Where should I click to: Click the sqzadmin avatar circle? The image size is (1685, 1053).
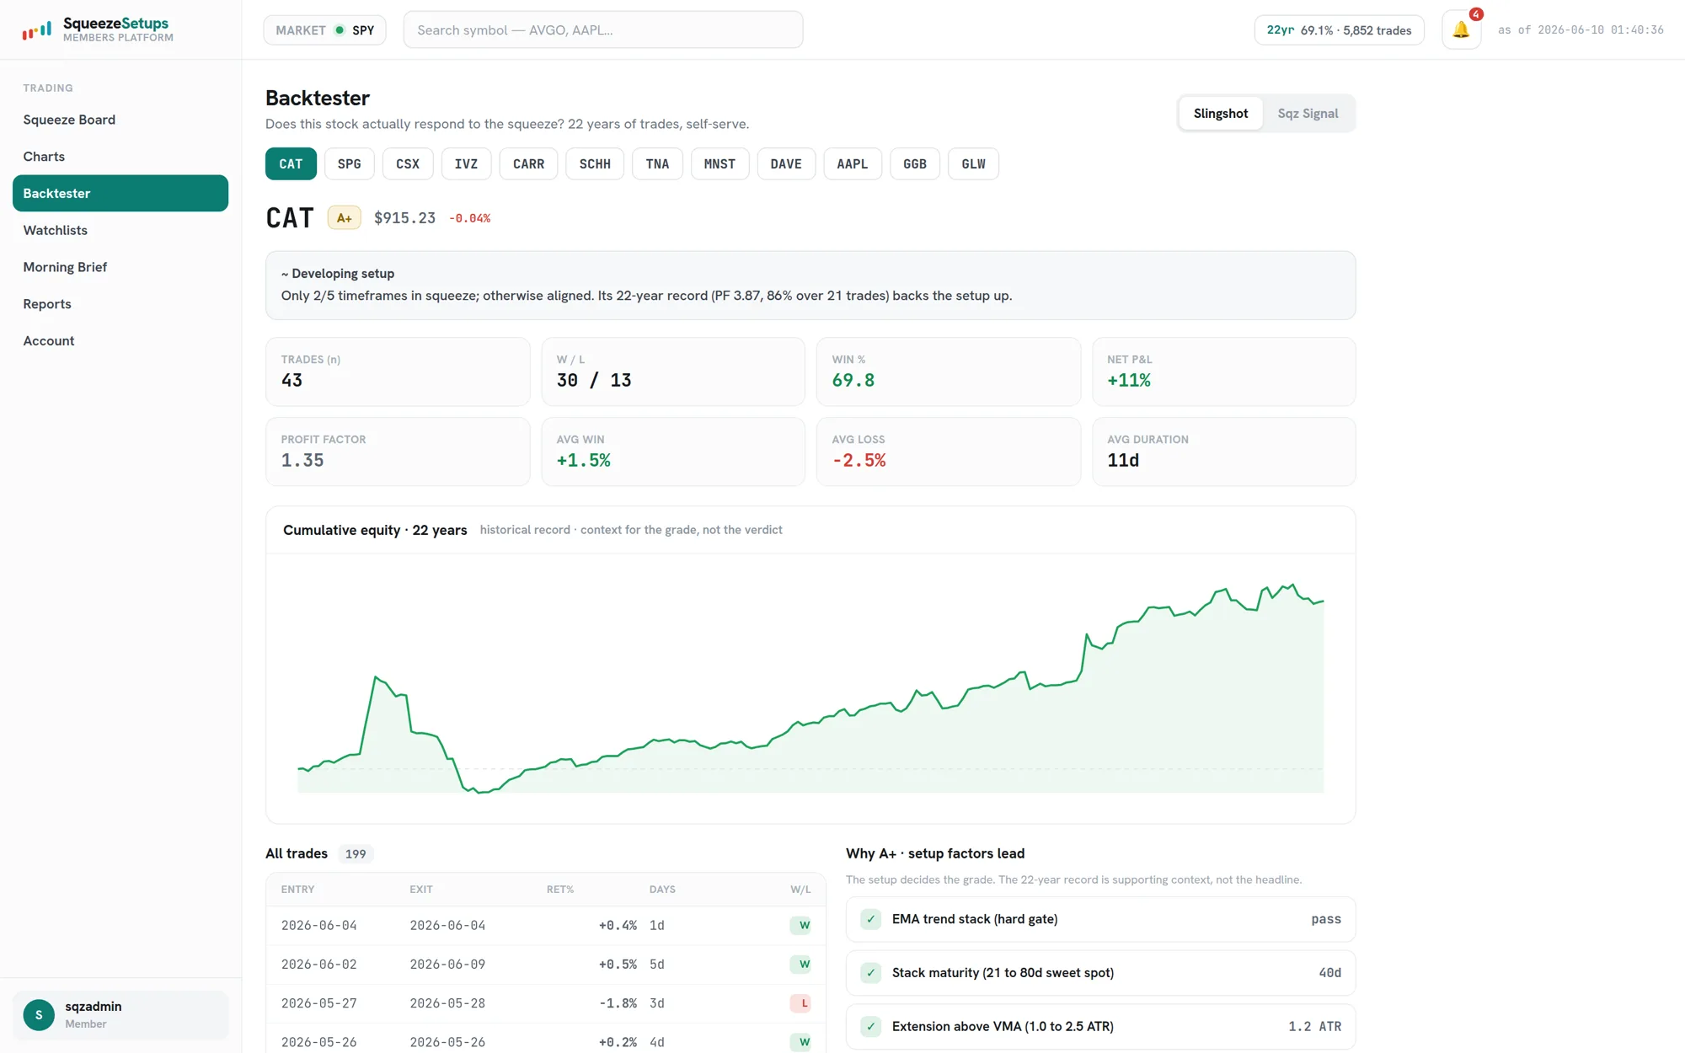pos(39,1014)
